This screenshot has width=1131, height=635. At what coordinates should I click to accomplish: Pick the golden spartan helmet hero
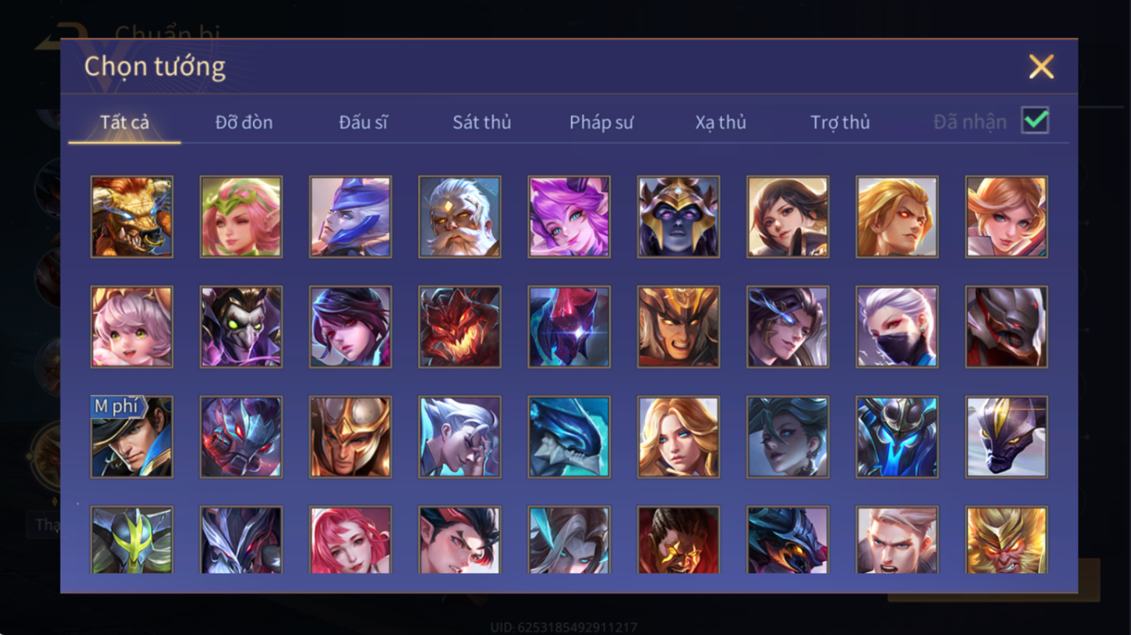point(350,437)
